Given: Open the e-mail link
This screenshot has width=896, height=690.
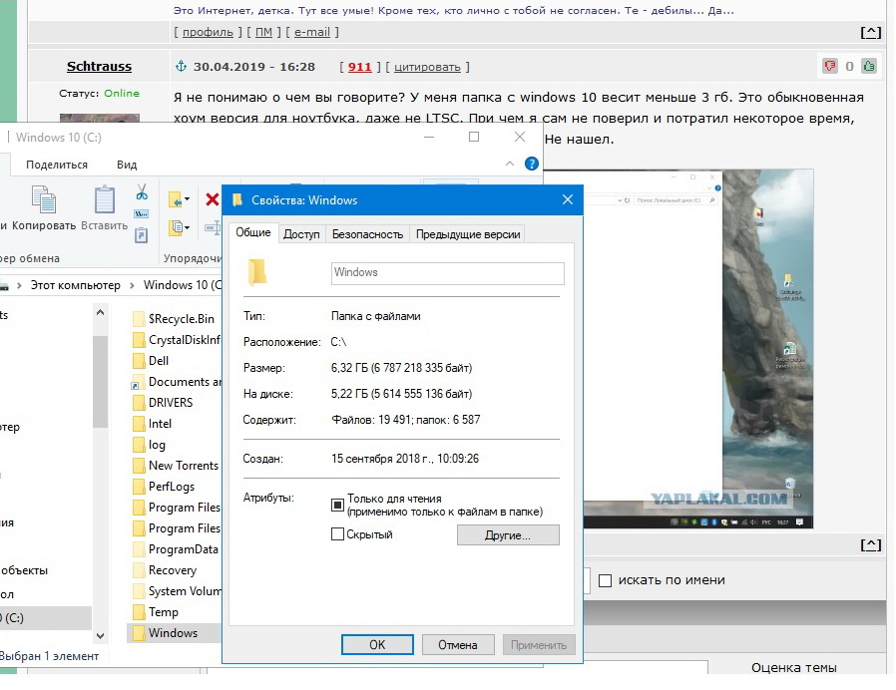Looking at the screenshot, I should [312, 33].
